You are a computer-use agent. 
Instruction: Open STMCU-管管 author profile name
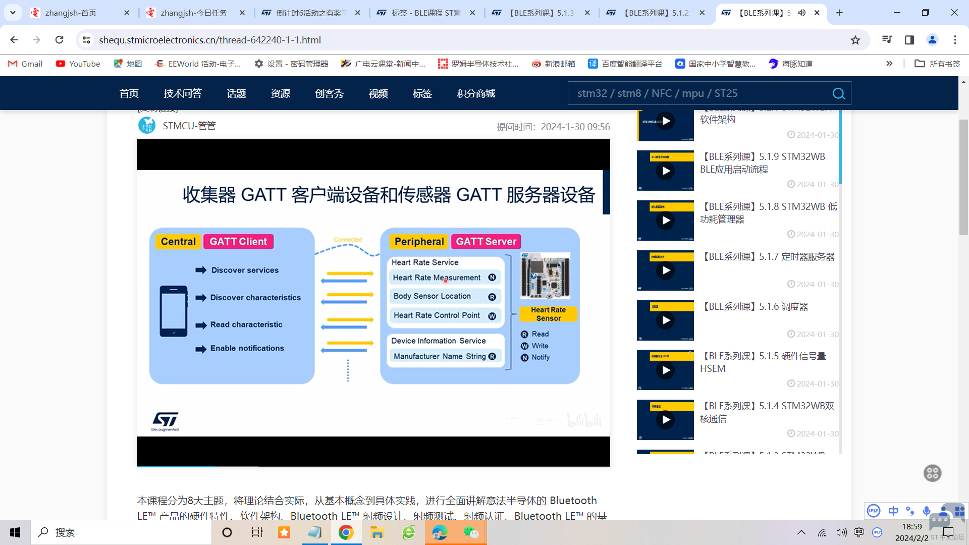(x=189, y=126)
